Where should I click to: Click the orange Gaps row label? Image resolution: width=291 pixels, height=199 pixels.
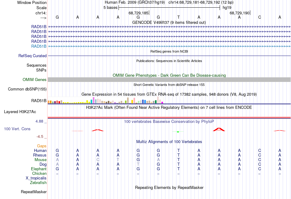click(x=42, y=146)
